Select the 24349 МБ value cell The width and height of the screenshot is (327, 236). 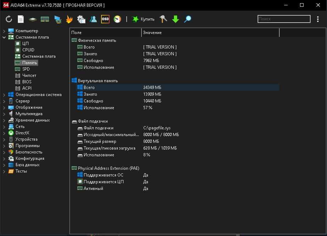152,88
